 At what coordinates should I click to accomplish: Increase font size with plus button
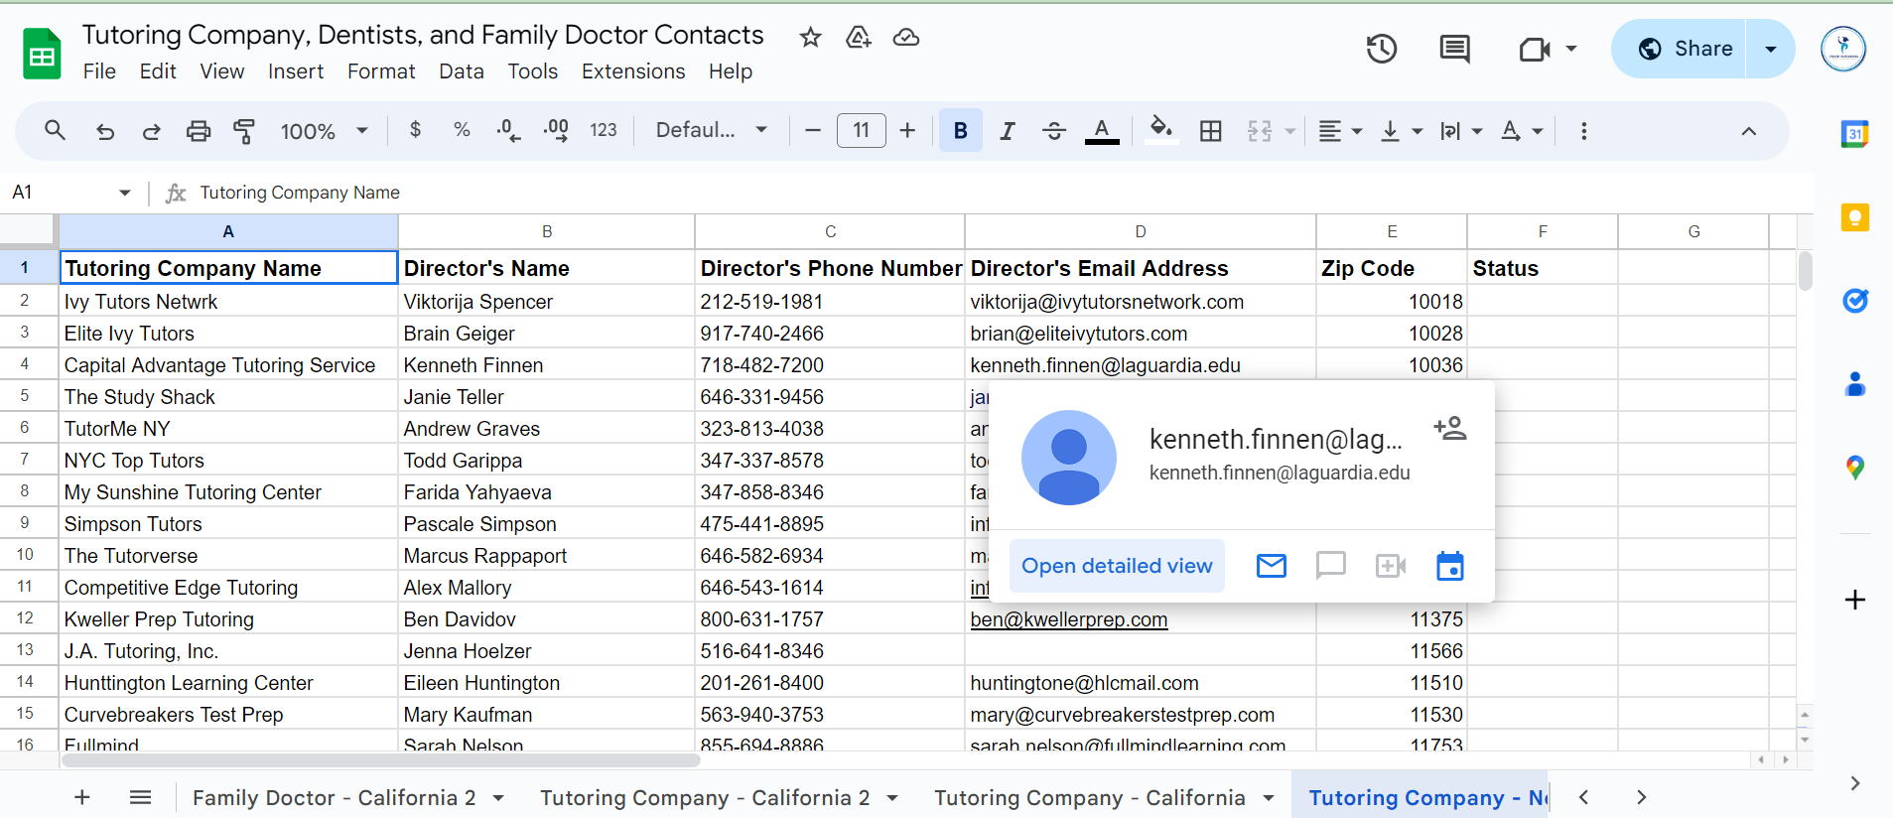(x=907, y=131)
